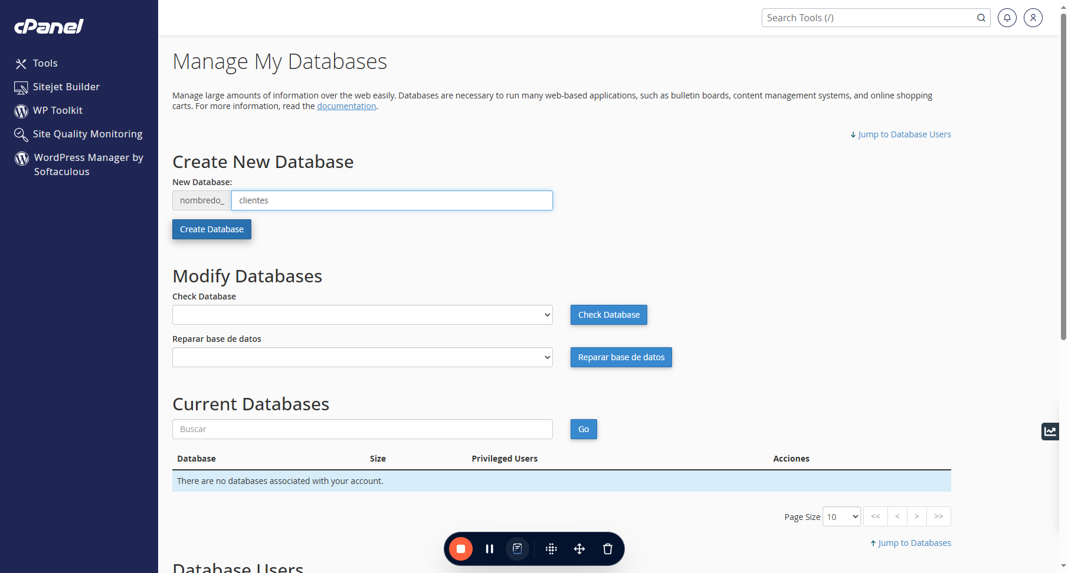The height and width of the screenshot is (573, 1068).
Task: Open the Page Size dropdown
Action: 842,517
